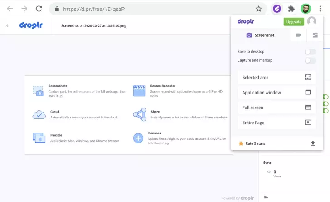Choose Application window capture
This screenshot has height=202, width=330.
pos(277,92)
